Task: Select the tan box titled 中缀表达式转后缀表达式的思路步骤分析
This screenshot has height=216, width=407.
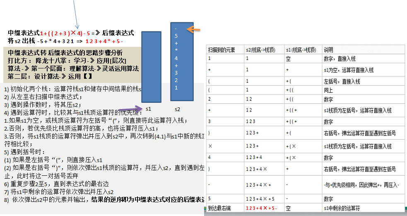Action: pyautogui.click(x=72, y=65)
